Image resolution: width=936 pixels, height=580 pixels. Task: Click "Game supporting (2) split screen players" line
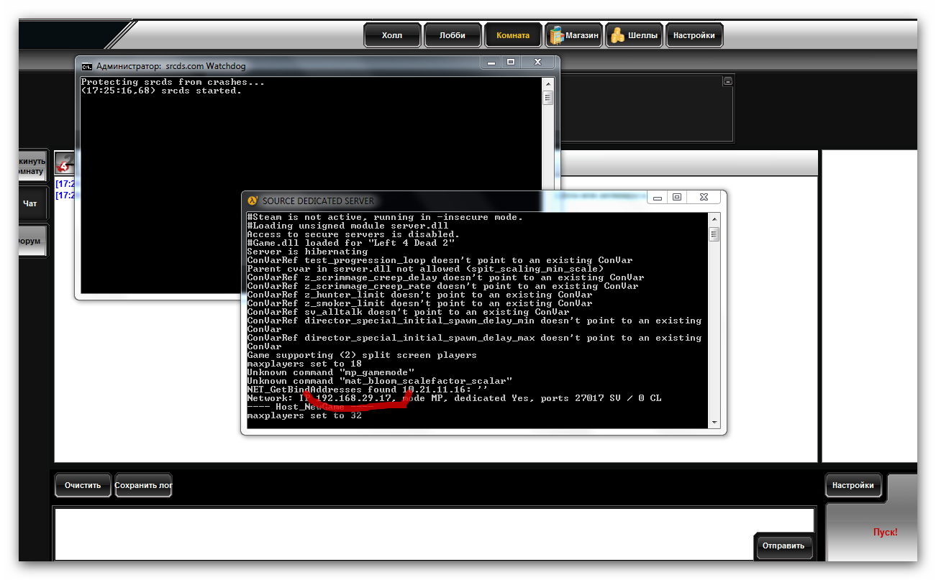pos(362,355)
